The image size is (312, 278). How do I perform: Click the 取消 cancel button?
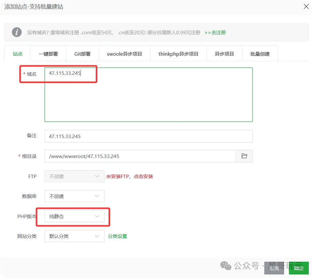click(274, 268)
